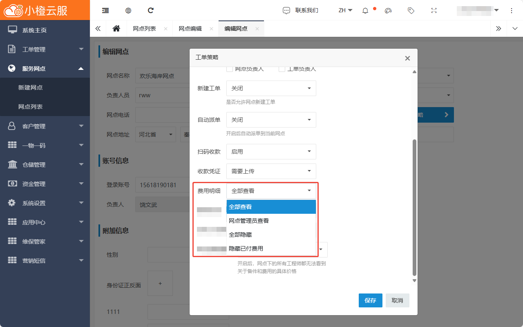Click the globe icon in top toolbar
Image resolution: width=523 pixels, height=327 pixels.
[x=128, y=11]
